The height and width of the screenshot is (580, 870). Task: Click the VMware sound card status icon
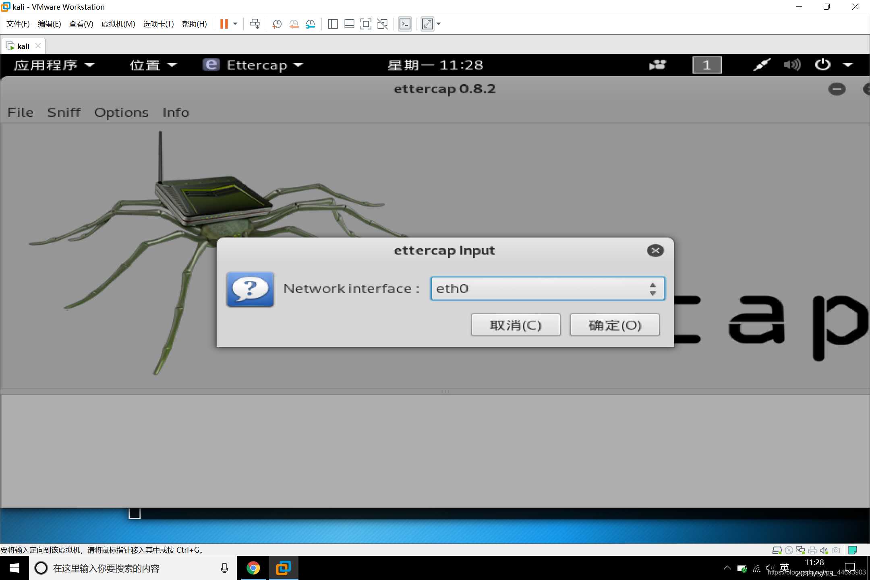tap(824, 550)
